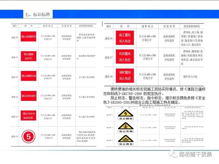Click the WeChat logo in the watermark
Image resolution: width=219 pixels, height=164 pixels.
click(173, 154)
